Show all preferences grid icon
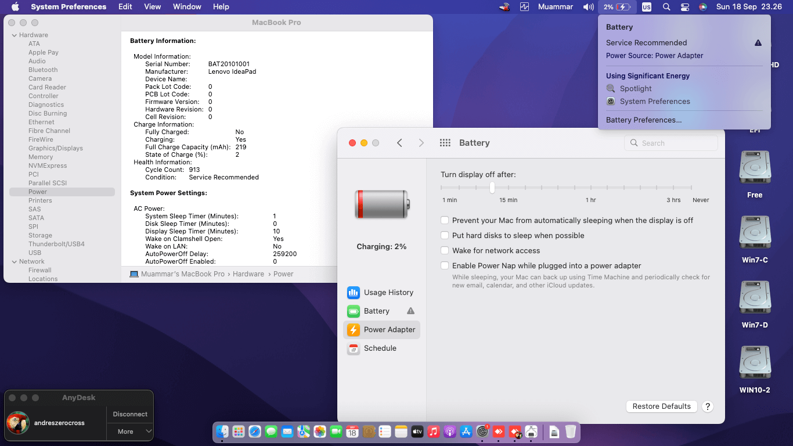The height and width of the screenshot is (446, 793). pos(445,143)
